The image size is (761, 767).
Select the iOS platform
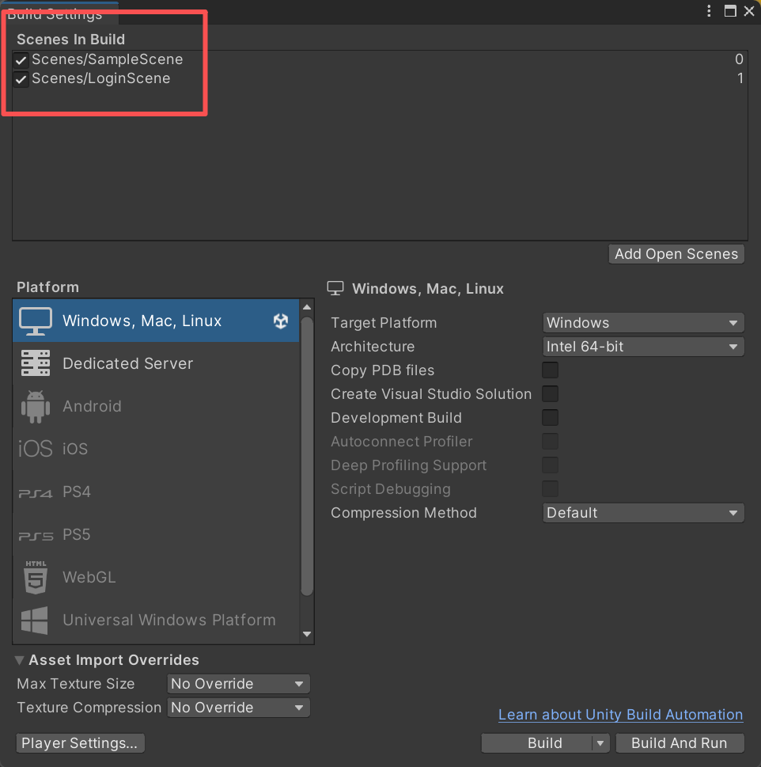pos(156,449)
